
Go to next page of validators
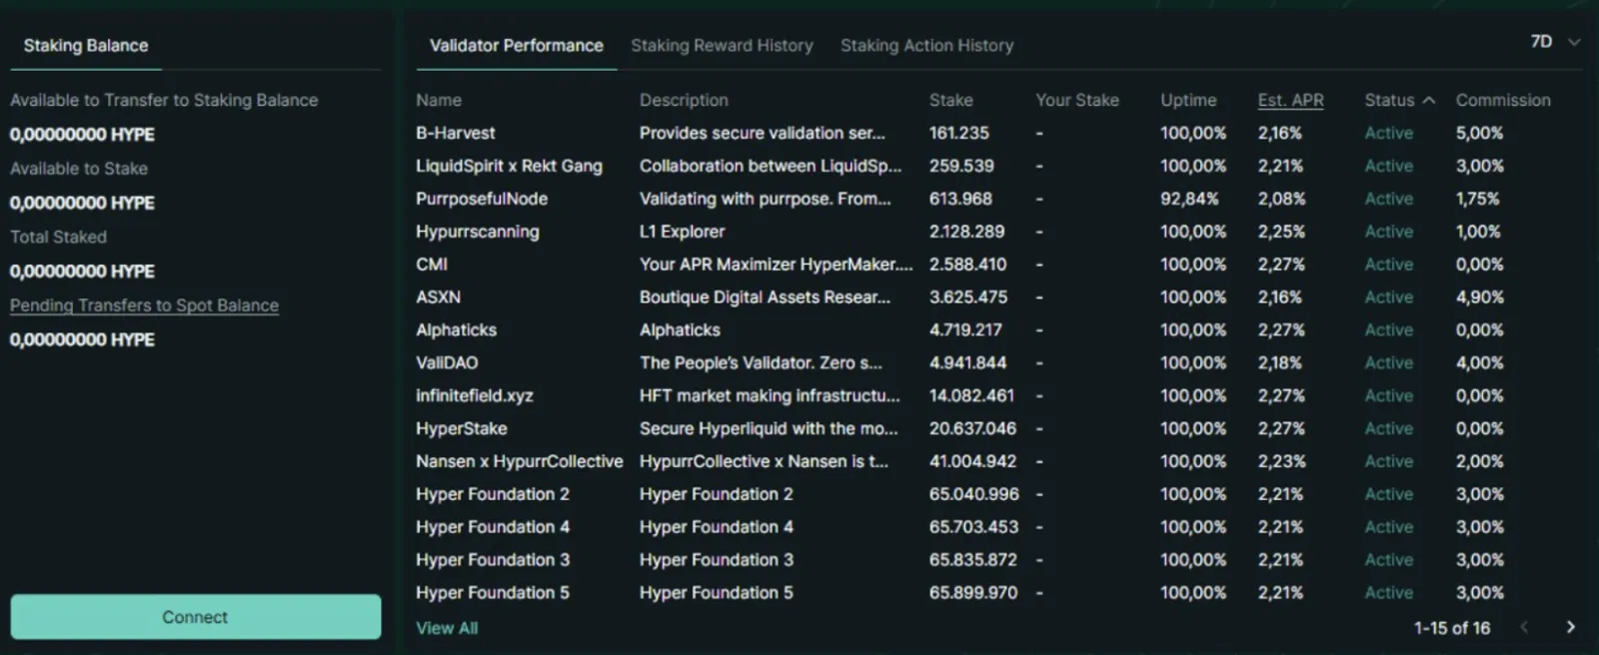1570,627
